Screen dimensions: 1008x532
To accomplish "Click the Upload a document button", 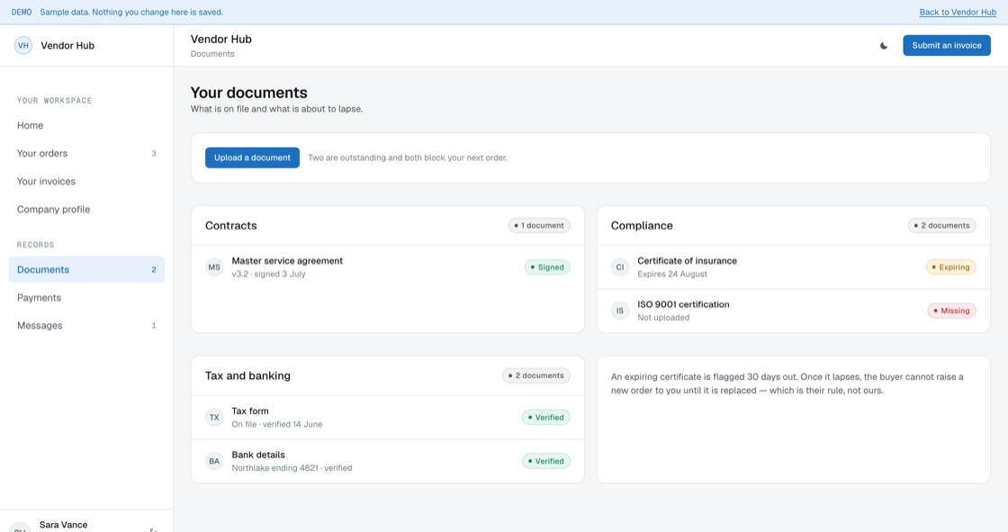I will (252, 158).
